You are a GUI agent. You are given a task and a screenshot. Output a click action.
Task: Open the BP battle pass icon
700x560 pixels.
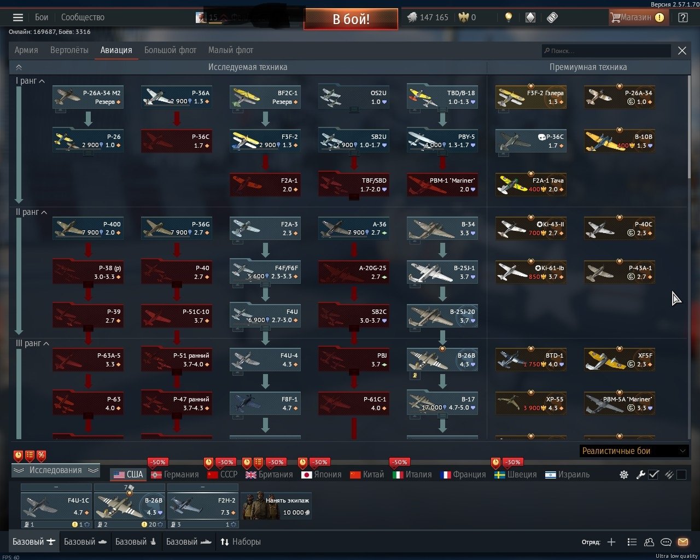point(552,17)
